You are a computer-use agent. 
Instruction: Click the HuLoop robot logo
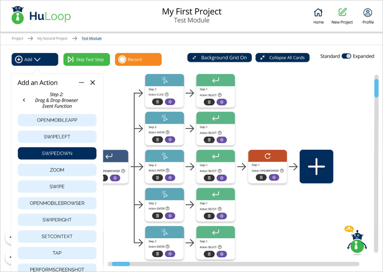17,15
